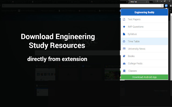Click the book icon beside Books
Viewport: 172px width, 107px height.
pyautogui.click(x=124, y=56)
